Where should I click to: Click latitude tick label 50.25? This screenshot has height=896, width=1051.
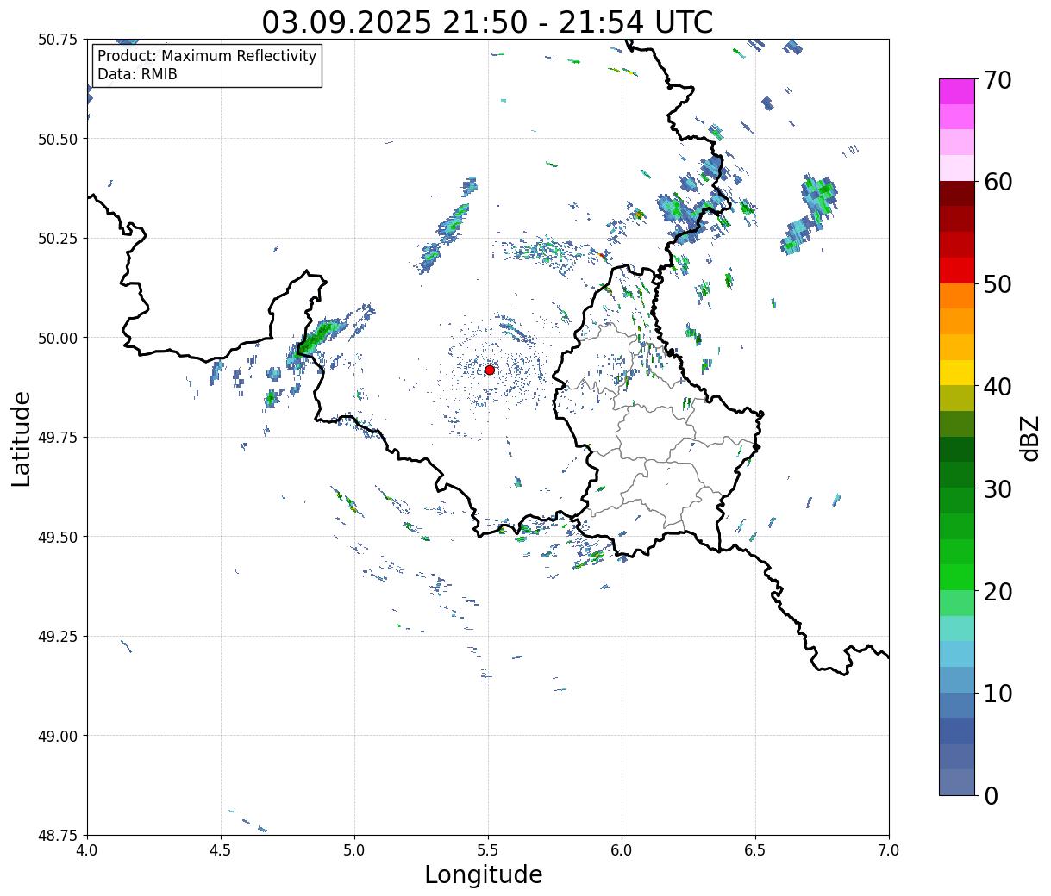[58, 239]
